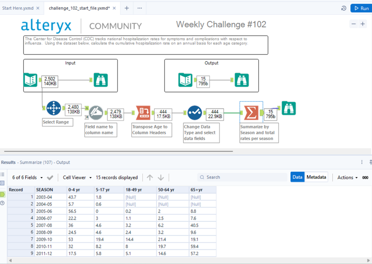Select 'Summarize by Season' annotation

tap(259, 133)
